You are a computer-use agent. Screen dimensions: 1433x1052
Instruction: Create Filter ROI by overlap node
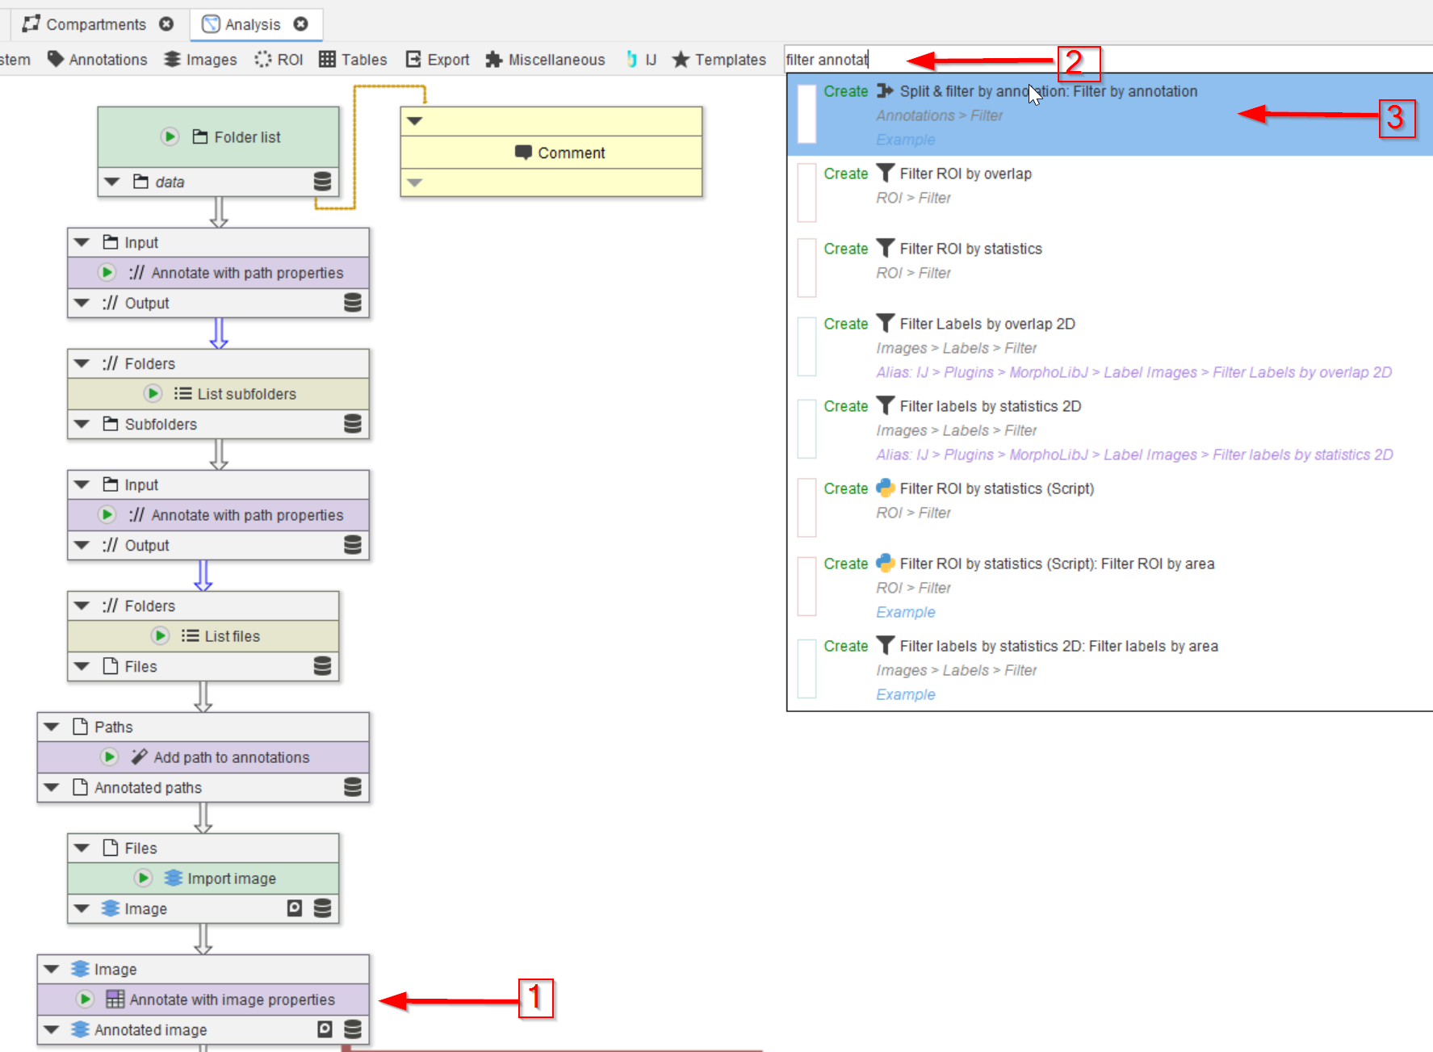845,174
